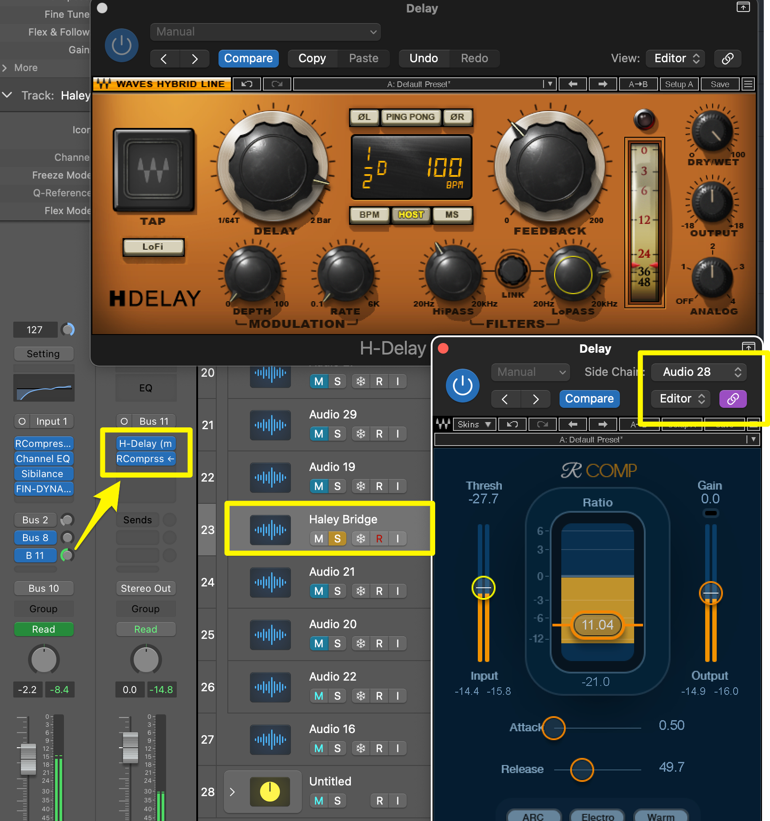
Task: Select MS sync mode
Action: tap(452, 215)
